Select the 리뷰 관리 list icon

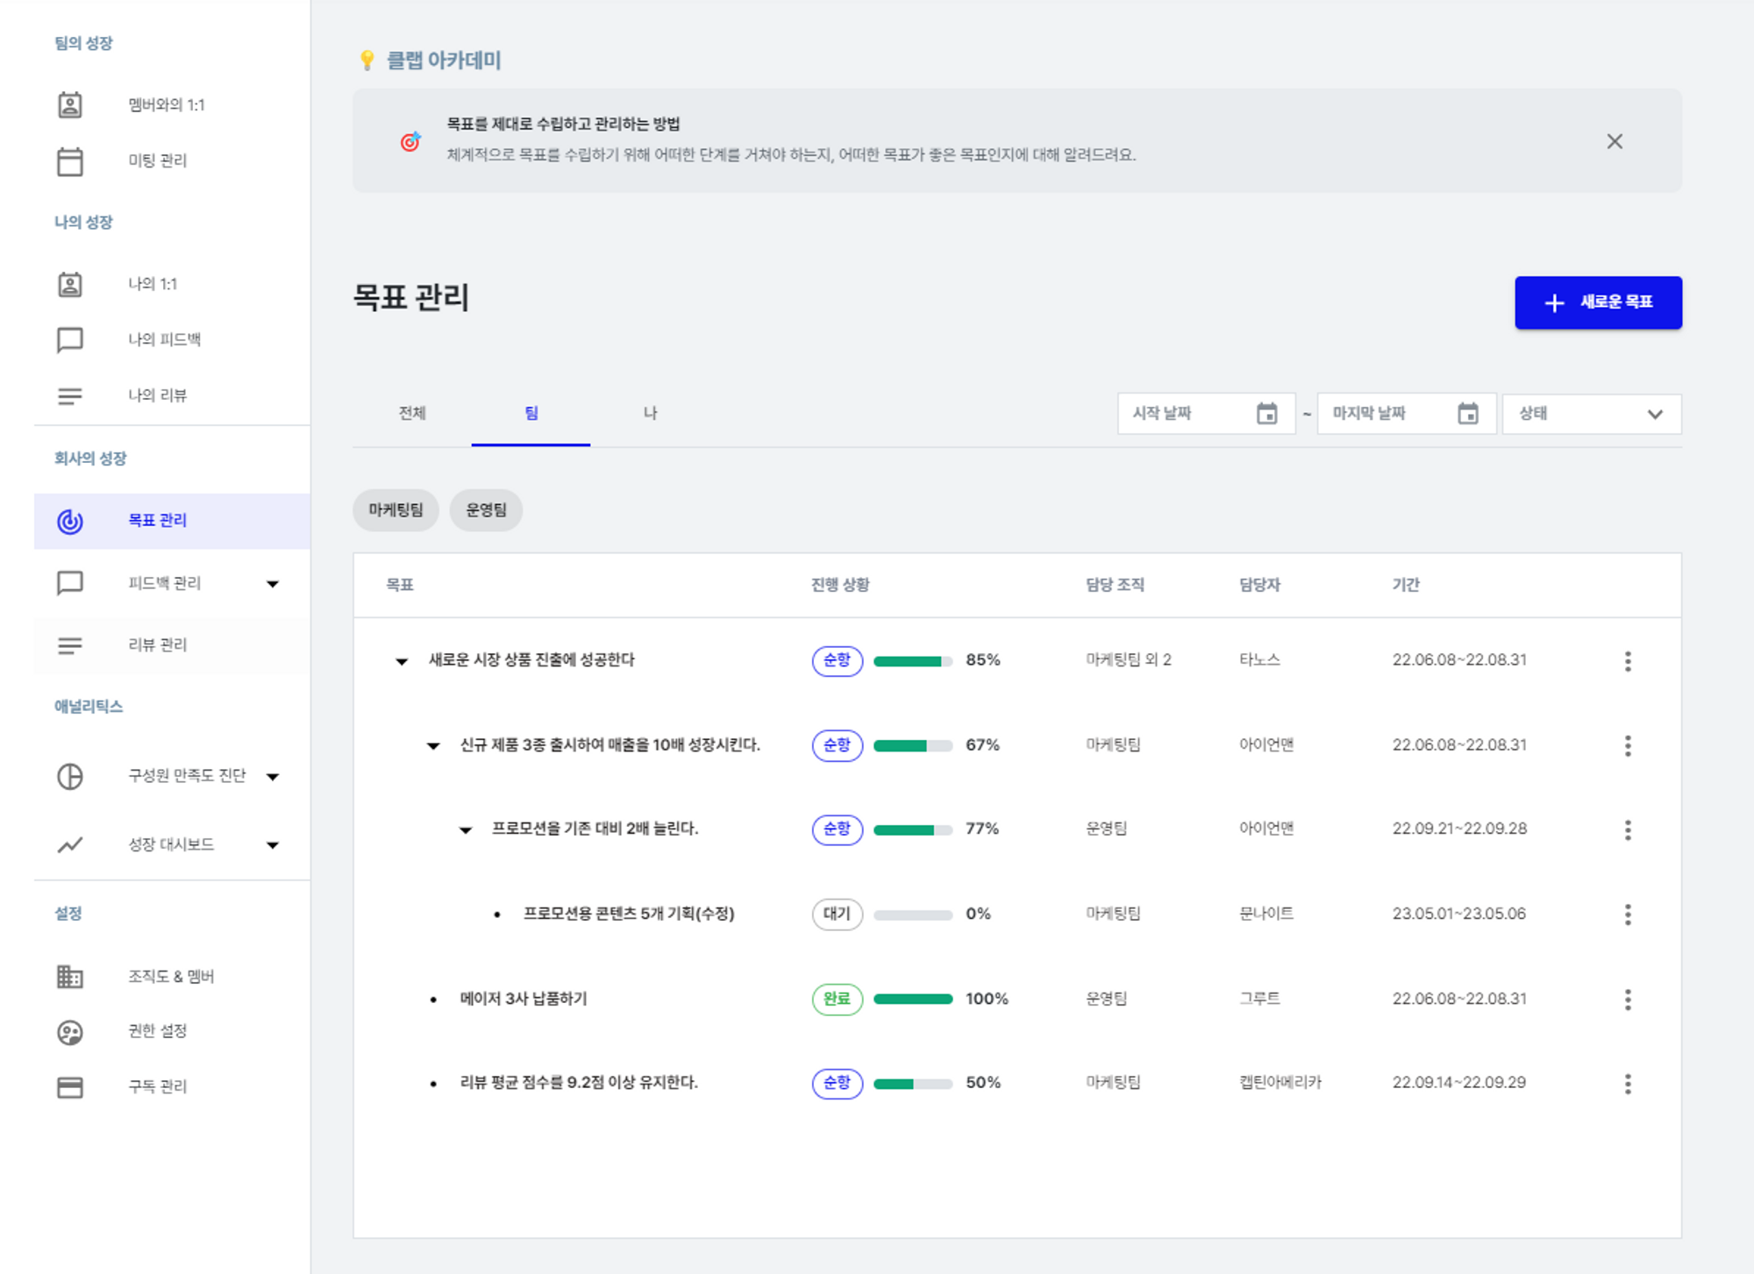click(70, 645)
